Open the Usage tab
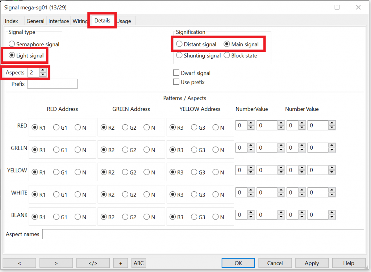Screen dimensions: 371x272 point(124,21)
